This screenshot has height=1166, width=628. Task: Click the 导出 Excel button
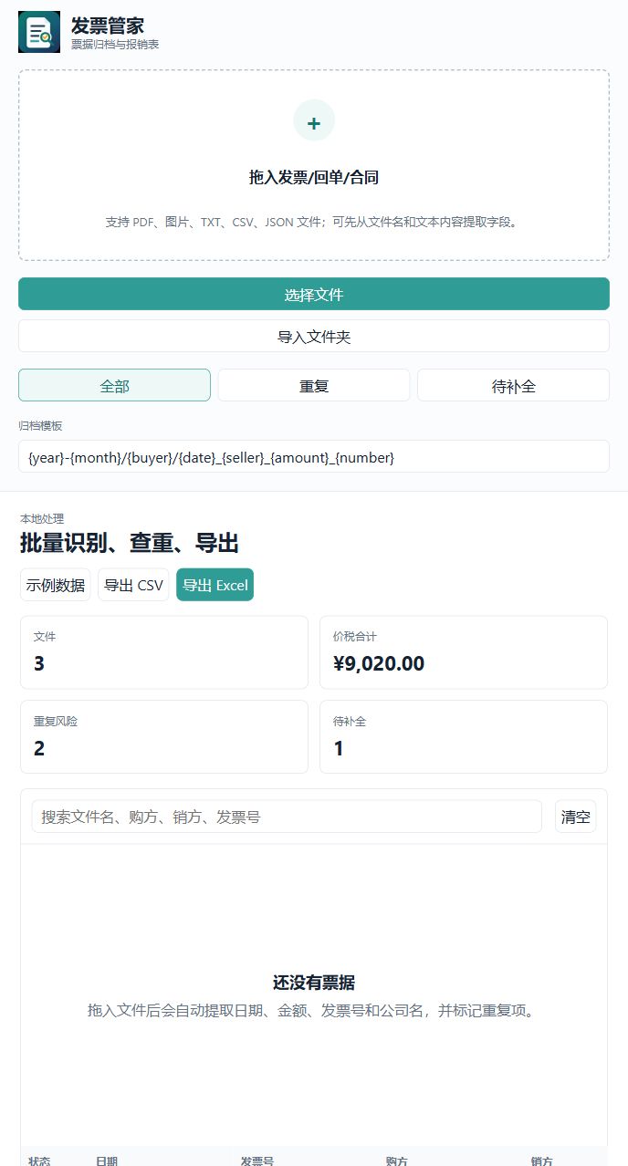[x=215, y=585]
